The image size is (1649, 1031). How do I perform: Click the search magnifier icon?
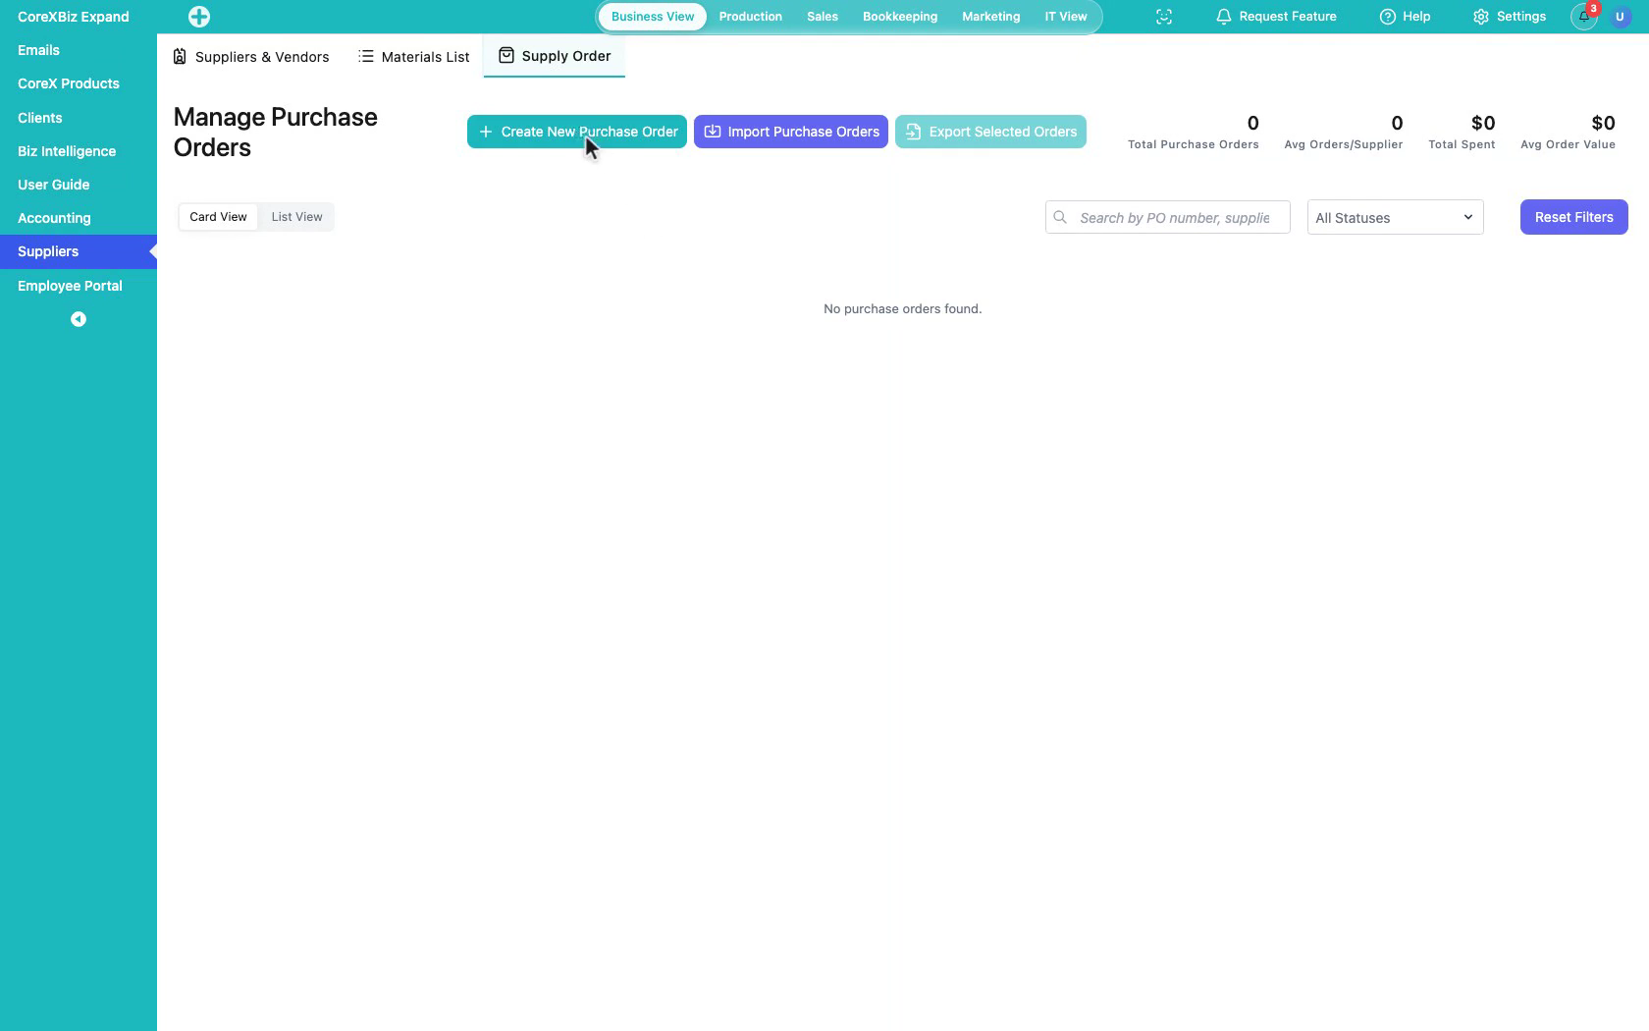coord(1060,217)
